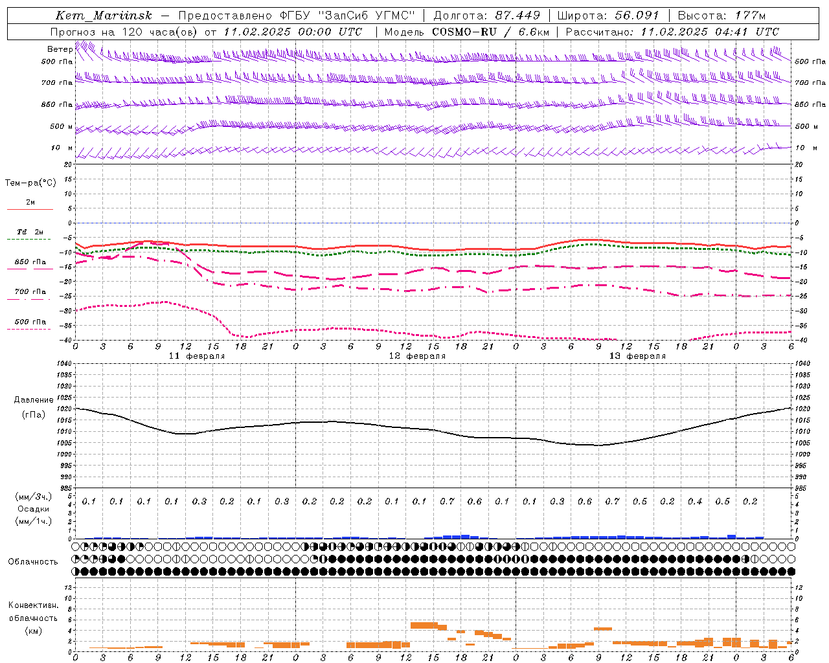Click the "Тем-ра(°C)" temperature panel label

tap(30, 183)
